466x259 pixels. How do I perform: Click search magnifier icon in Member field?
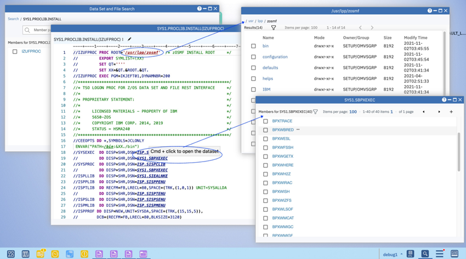point(27,30)
